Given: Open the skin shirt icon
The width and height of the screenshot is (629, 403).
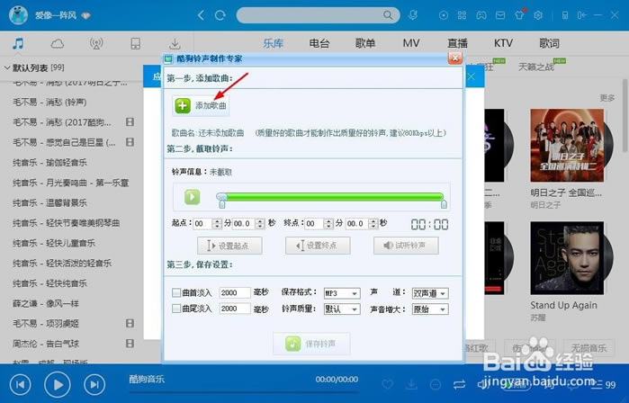Looking at the screenshot, I should click(520, 14).
